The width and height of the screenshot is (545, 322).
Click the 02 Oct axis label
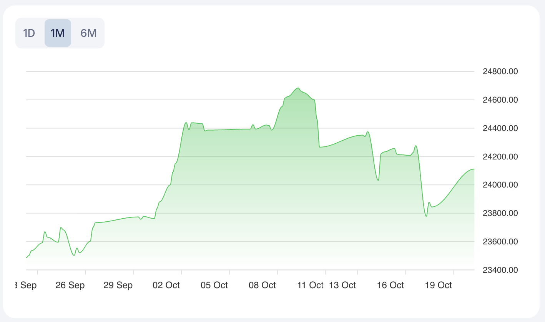point(166,285)
